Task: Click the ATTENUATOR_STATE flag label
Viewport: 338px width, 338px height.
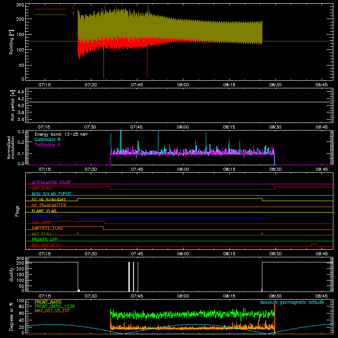Action: click(x=51, y=183)
